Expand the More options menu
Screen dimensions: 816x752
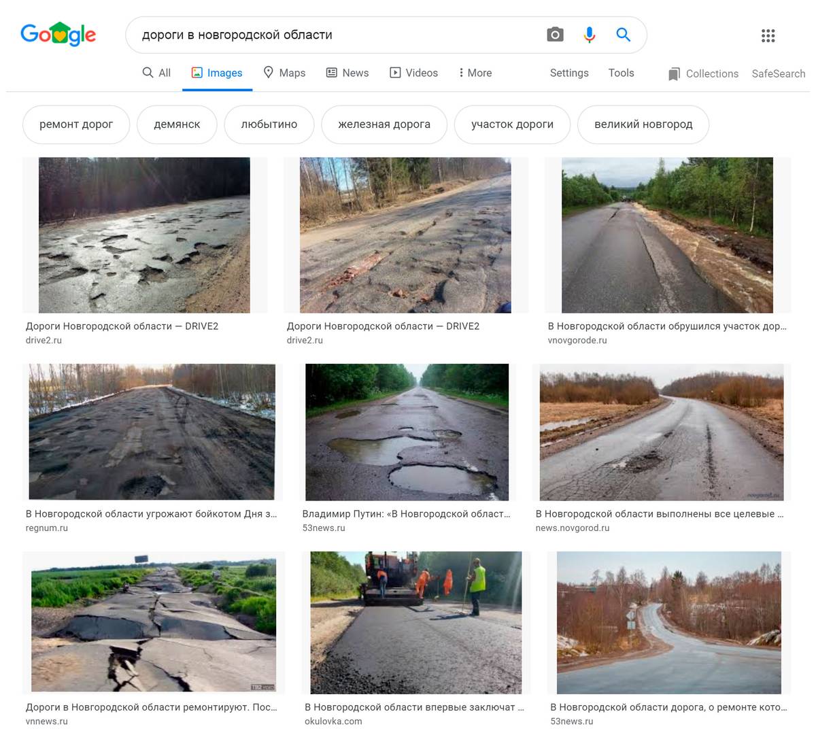point(475,73)
